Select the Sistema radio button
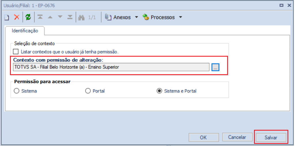 (x=17, y=91)
